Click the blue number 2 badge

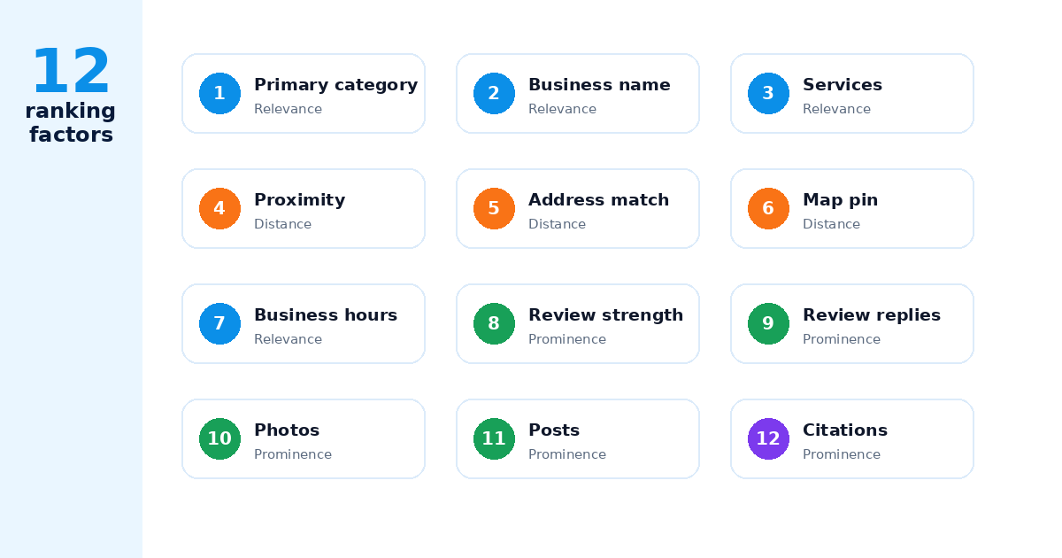click(494, 93)
